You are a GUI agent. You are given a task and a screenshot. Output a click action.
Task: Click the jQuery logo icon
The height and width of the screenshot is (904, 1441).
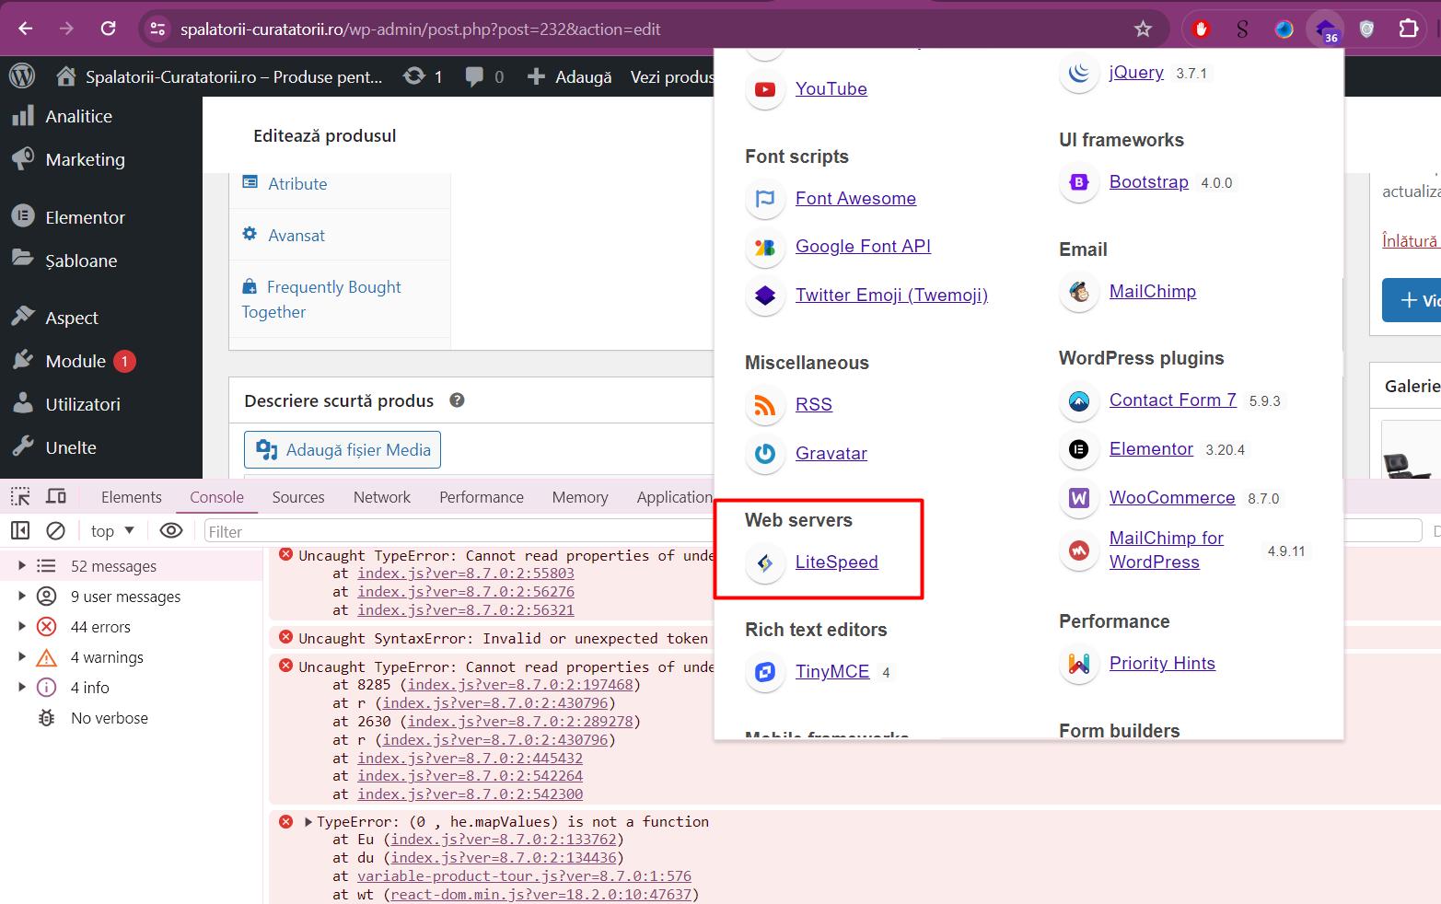[x=1079, y=73]
